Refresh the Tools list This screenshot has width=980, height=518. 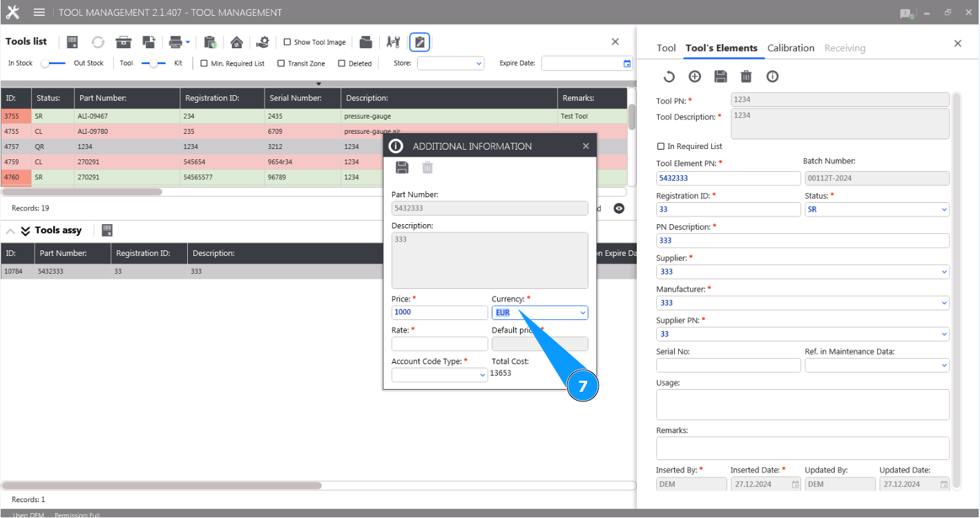click(98, 42)
